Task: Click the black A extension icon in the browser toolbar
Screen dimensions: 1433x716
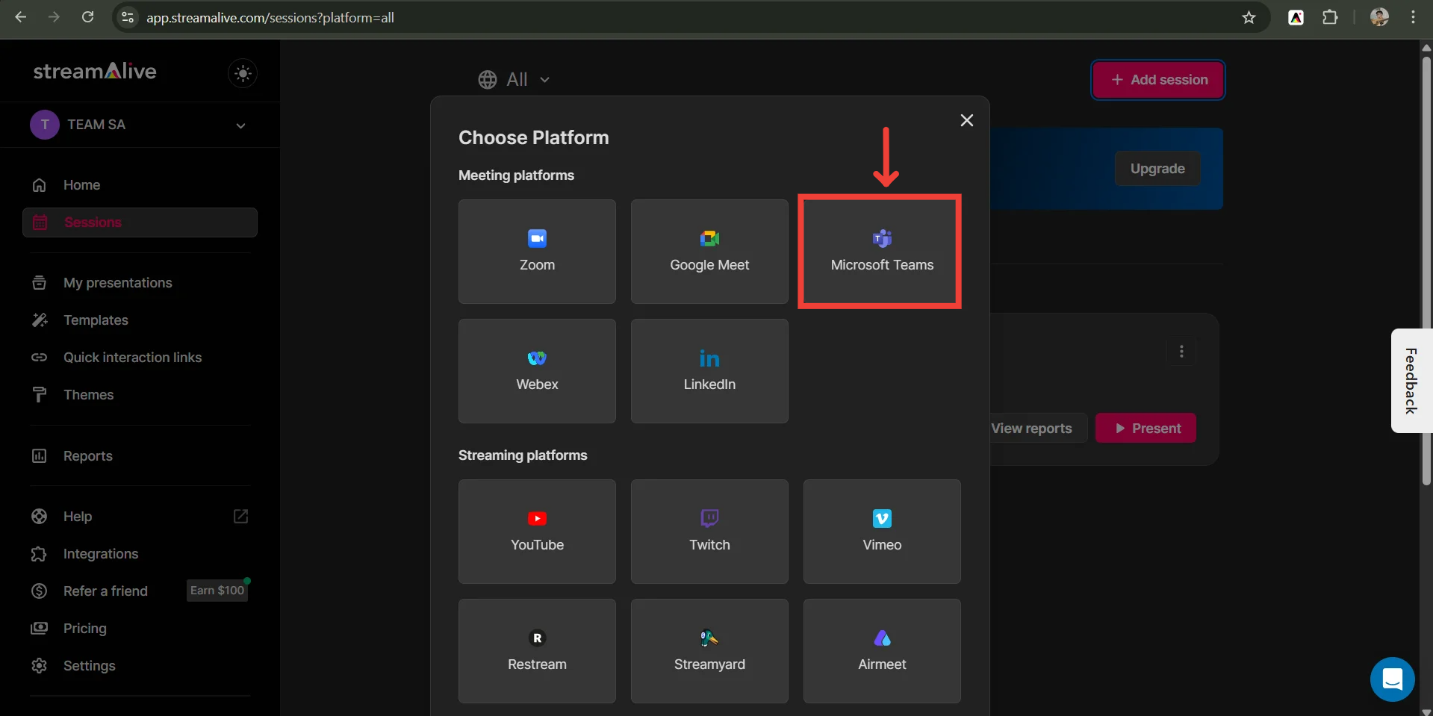Action: coord(1296,17)
